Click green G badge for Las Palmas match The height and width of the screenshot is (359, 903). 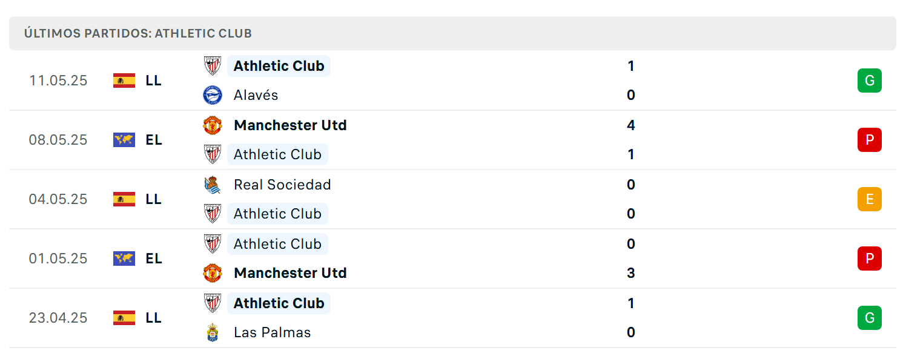869,318
